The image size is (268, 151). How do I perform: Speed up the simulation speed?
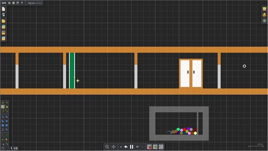pos(142,147)
